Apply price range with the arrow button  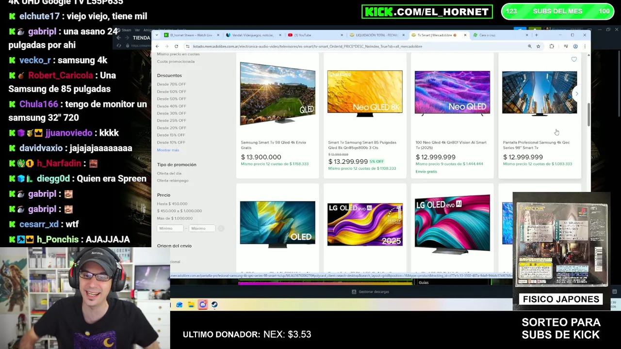tap(221, 228)
